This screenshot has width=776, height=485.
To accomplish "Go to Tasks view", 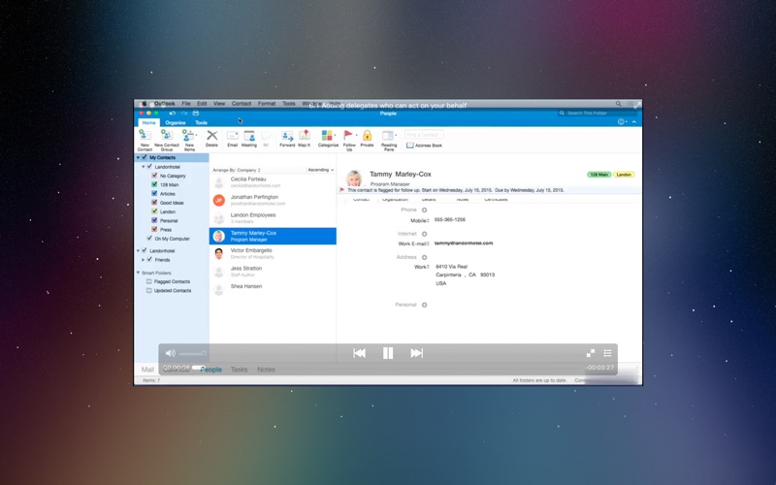I will pos(239,370).
